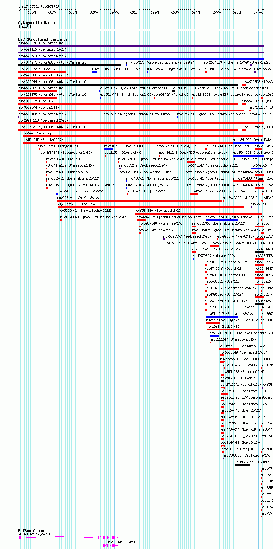The width and height of the screenshot is (273, 549).
Task: Click nsv1059072 (Coe2014) variant label
Action: 37,69
